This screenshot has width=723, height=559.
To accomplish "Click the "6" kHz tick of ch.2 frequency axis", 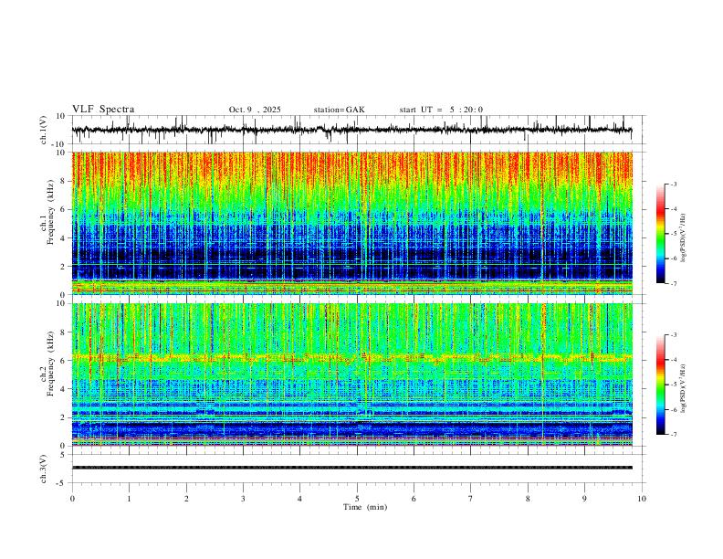I will click(x=64, y=361).
